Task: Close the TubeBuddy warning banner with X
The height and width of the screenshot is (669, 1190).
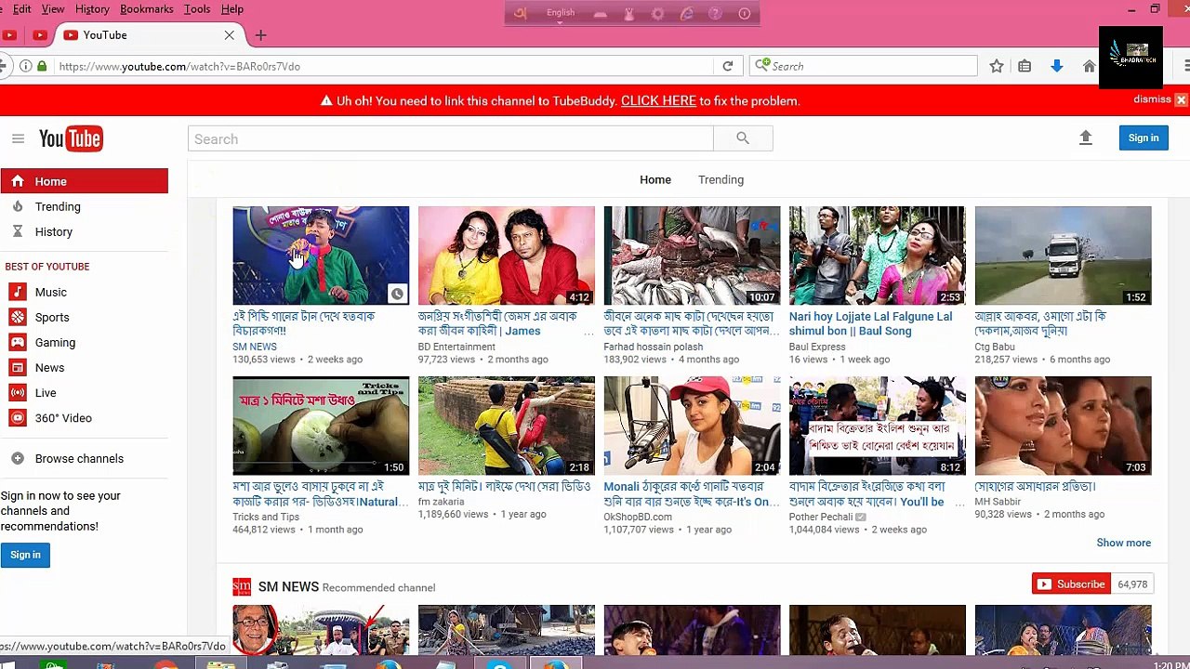Action: click(x=1181, y=99)
